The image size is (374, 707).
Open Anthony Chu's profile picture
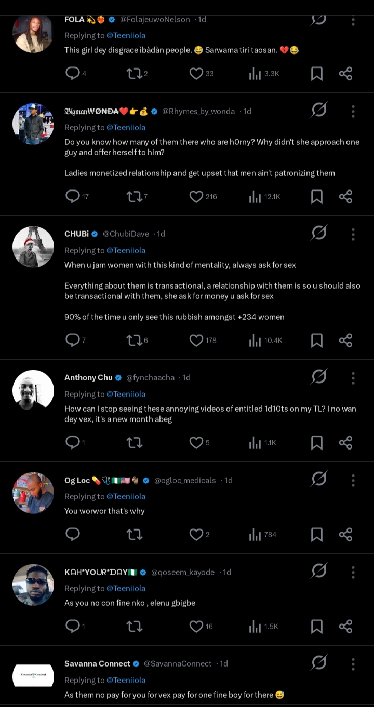(33, 390)
